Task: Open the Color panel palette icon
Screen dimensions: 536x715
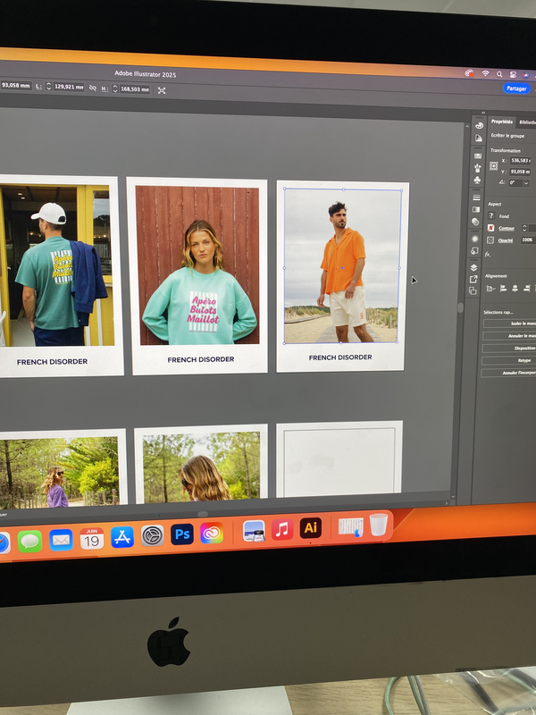Action: coord(478,125)
